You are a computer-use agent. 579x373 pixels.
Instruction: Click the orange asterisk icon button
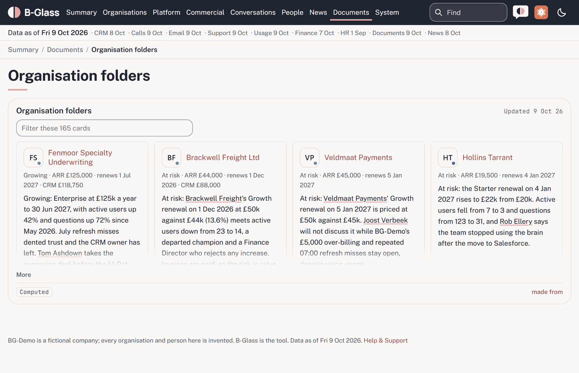click(541, 12)
